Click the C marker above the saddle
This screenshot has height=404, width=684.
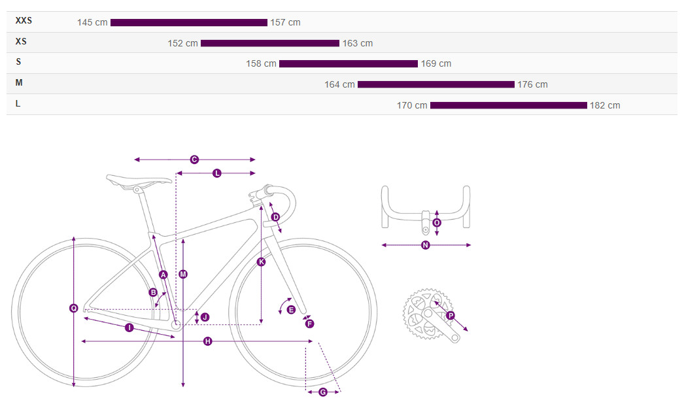tap(194, 160)
